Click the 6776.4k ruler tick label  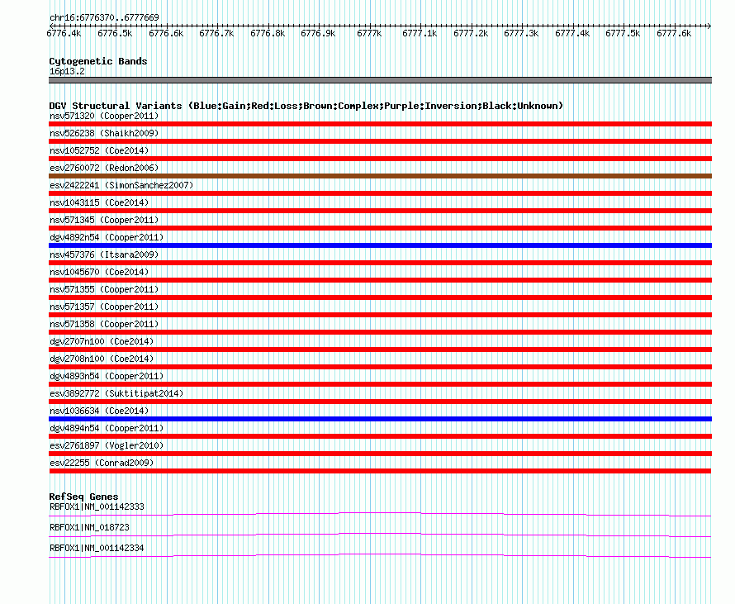[64, 33]
